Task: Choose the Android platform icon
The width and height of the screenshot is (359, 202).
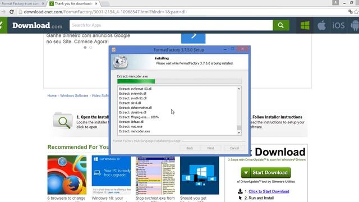Action: (x=355, y=25)
